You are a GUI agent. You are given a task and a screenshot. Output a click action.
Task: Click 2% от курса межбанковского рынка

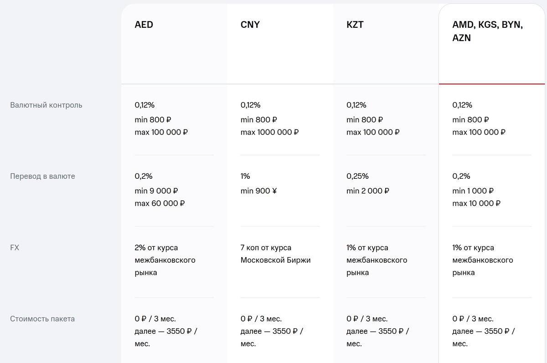[x=165, y=260]
